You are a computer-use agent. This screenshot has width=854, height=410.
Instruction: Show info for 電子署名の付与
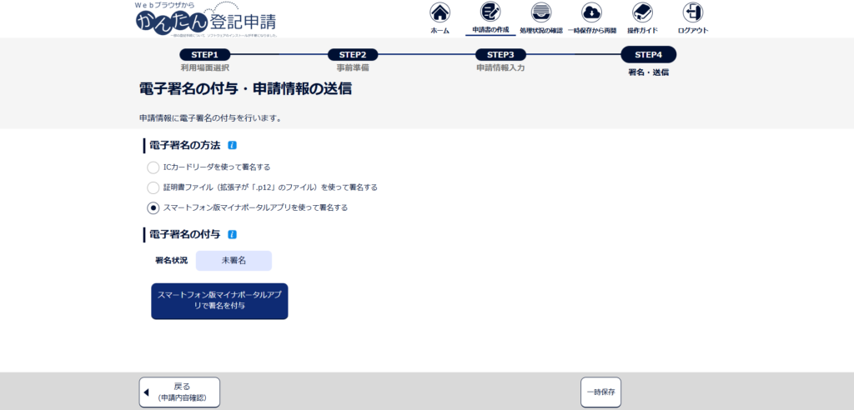coord(232,235)
